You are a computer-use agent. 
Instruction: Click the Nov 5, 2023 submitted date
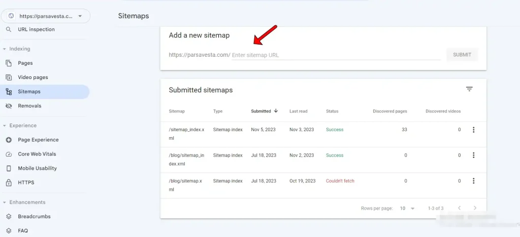[264, 130]
